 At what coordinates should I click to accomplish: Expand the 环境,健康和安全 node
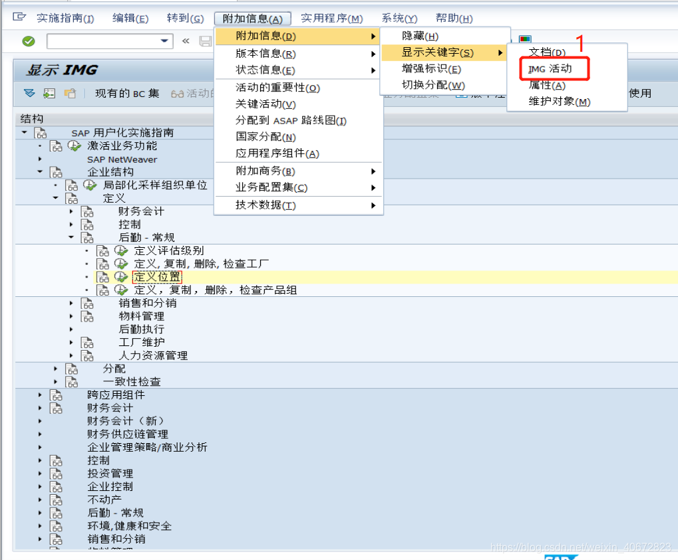pos(40,526)
